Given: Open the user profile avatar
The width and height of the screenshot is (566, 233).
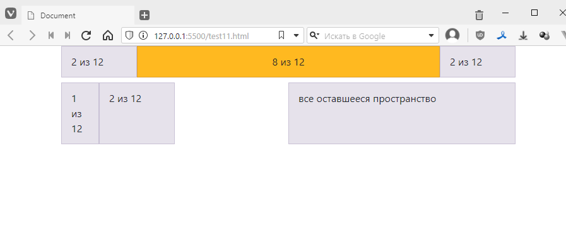Looking at the screenshot, I should 452,35.
